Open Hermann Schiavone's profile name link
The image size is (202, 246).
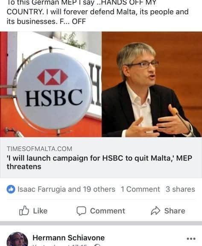click(68, 238)
